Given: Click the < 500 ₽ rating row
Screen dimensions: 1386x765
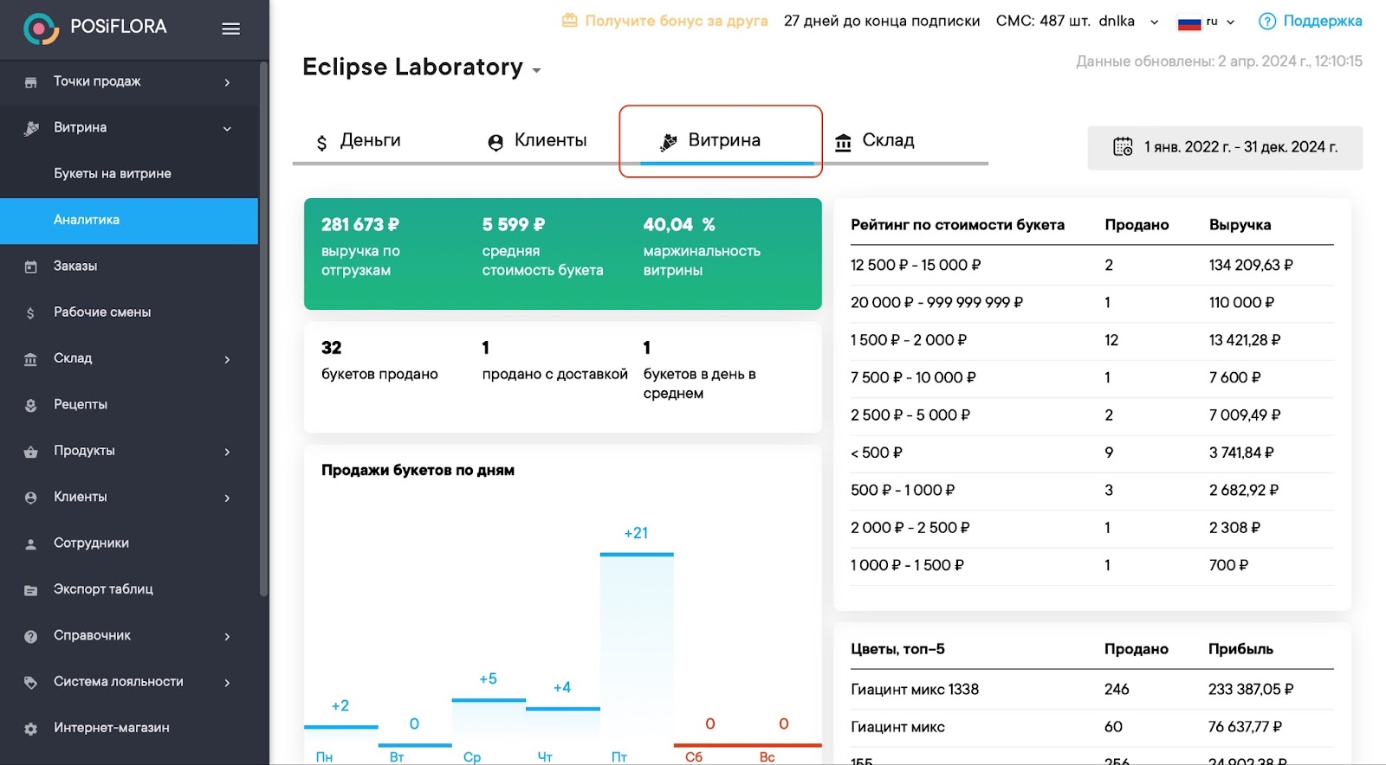Looking at the screenshot, I should 1091,453.
